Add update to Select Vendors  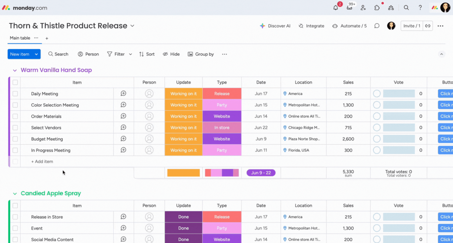click(123, 127)
